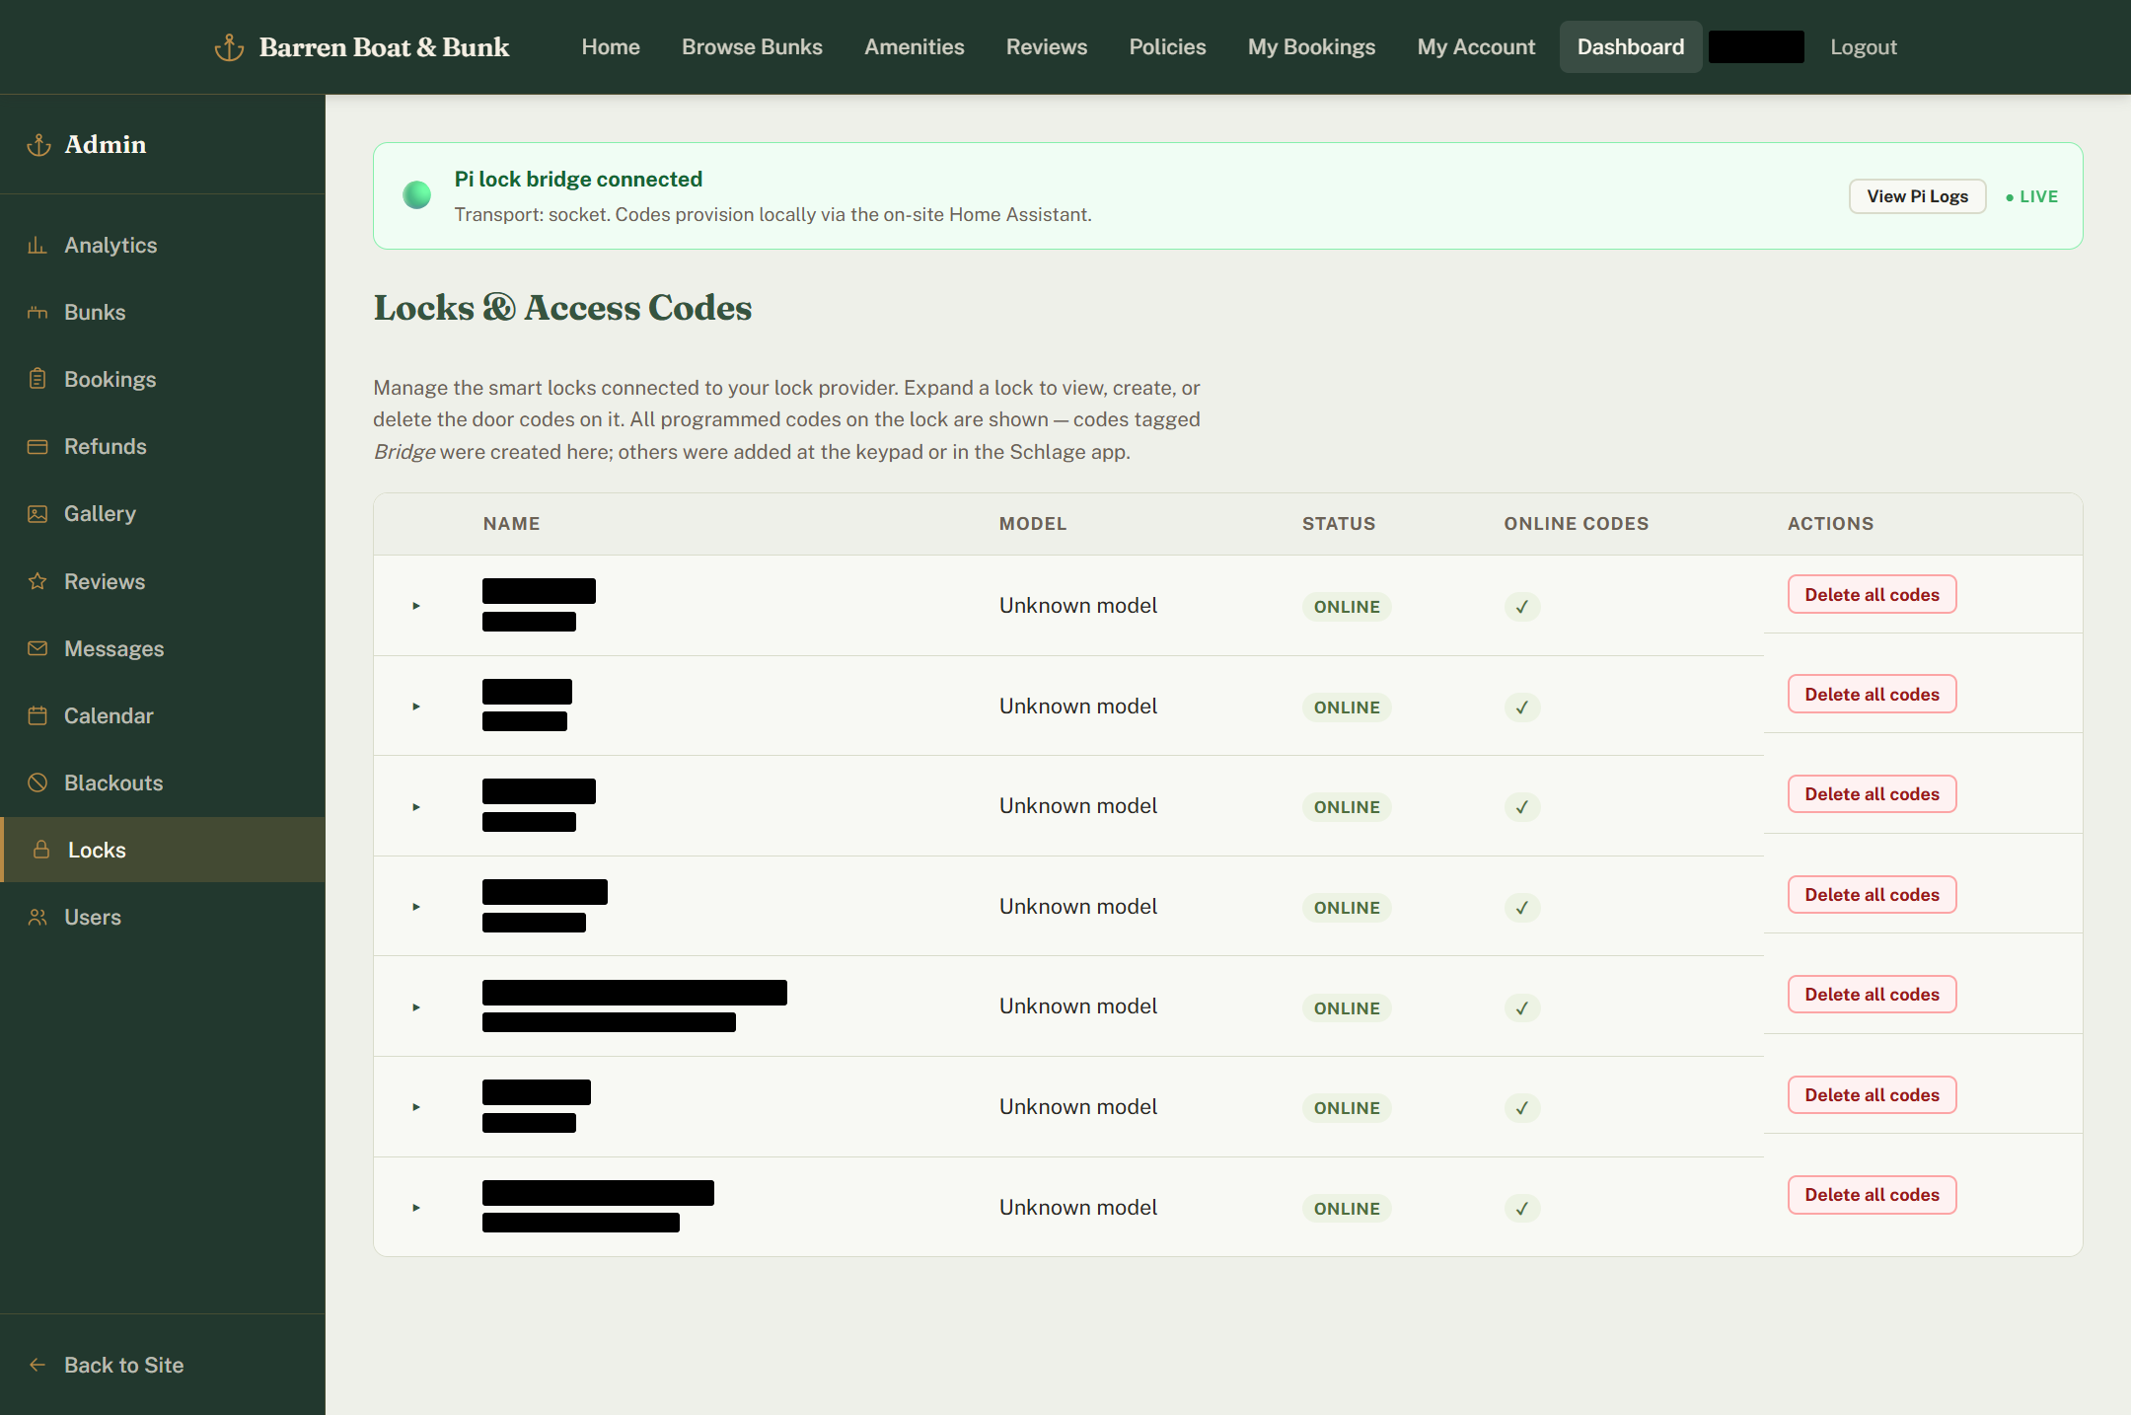Open Reviews in the top navigation bar
2131x1415 pixels.
pos(1047,47)
